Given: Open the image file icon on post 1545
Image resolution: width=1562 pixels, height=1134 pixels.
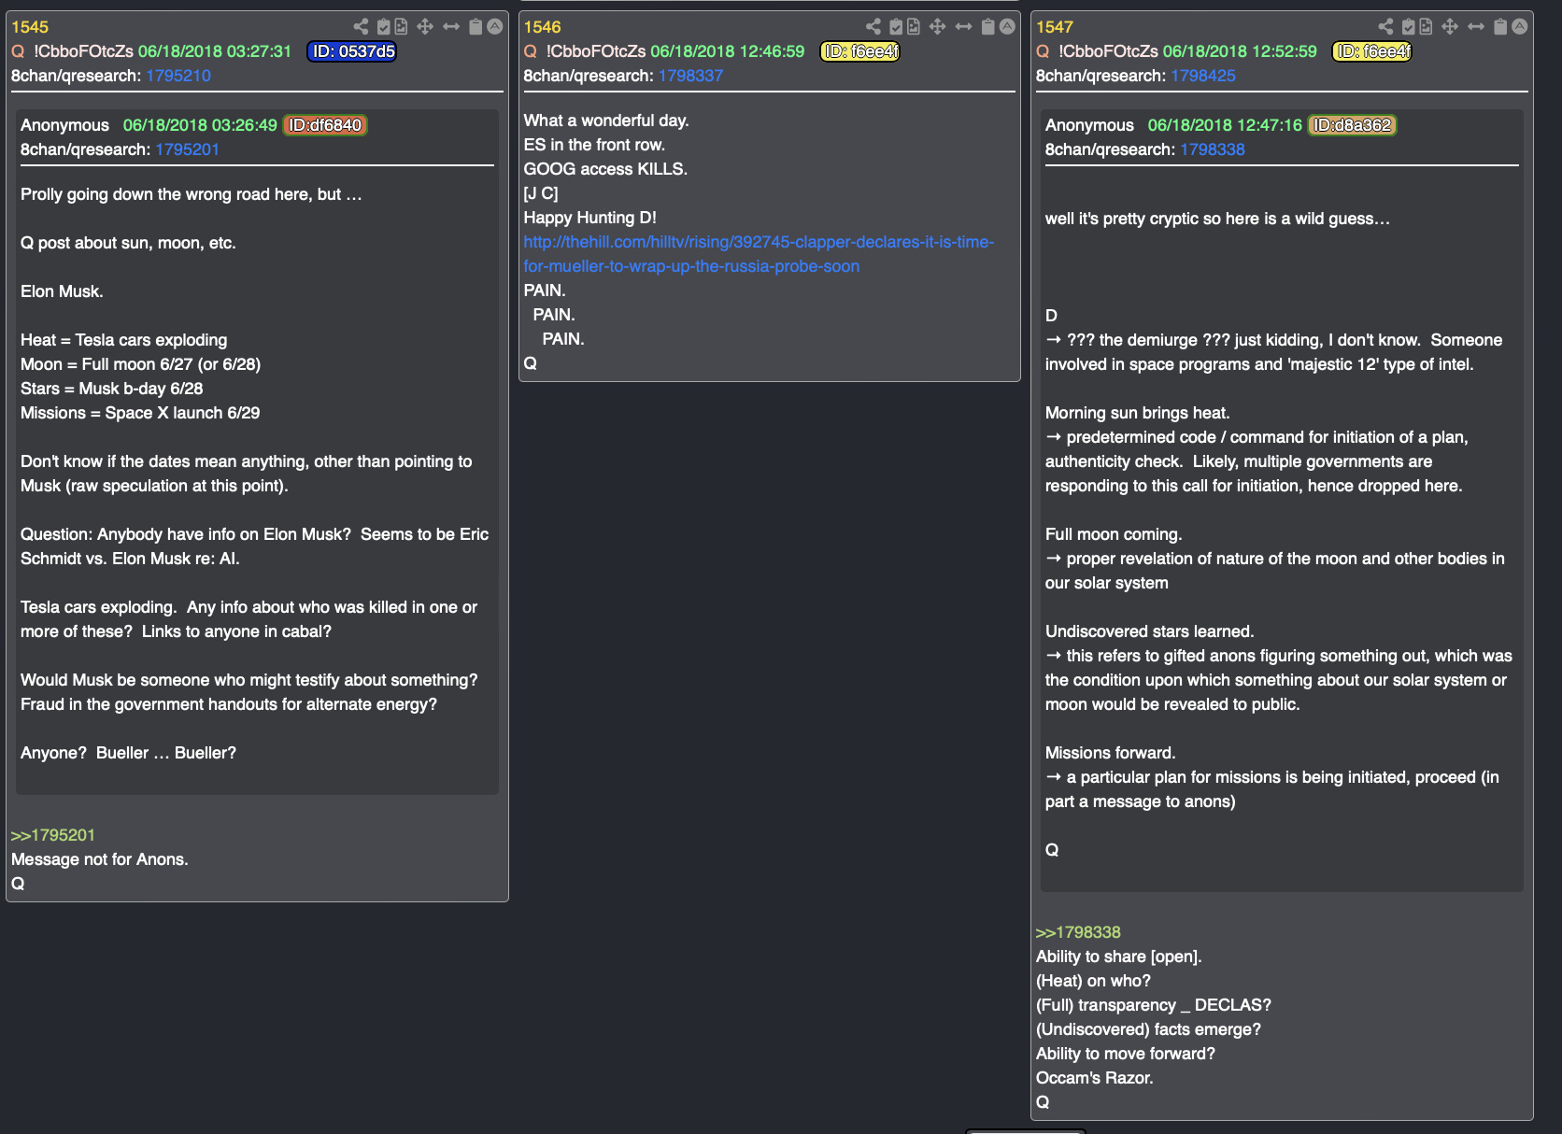Looking at the screenshot, I should [401, 26].
